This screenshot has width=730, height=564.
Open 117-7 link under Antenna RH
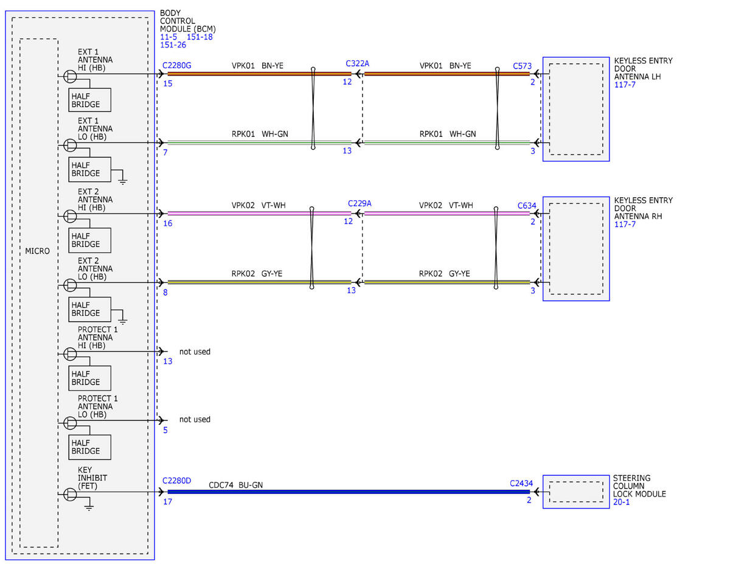tap(625, 225)
